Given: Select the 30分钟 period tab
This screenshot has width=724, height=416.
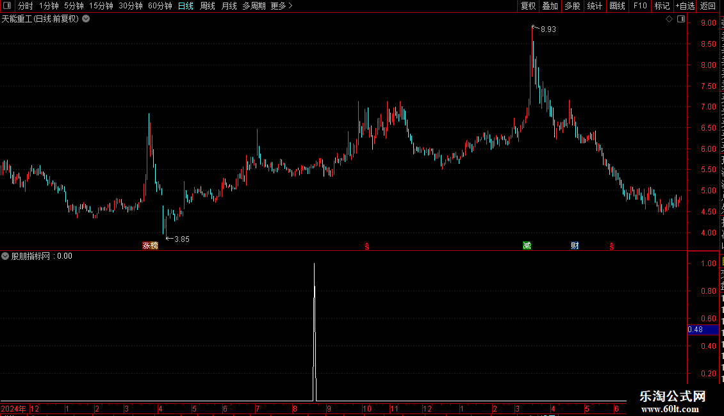Looking at the screenshot, I should (131, 6).
